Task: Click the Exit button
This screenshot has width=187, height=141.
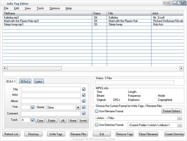Action: click(102, 134)
